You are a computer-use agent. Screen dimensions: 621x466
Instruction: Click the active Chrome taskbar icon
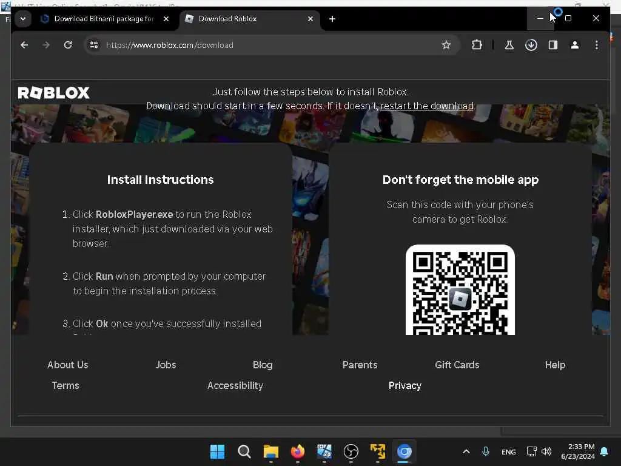pyautogui.click(x=404, y=451)
